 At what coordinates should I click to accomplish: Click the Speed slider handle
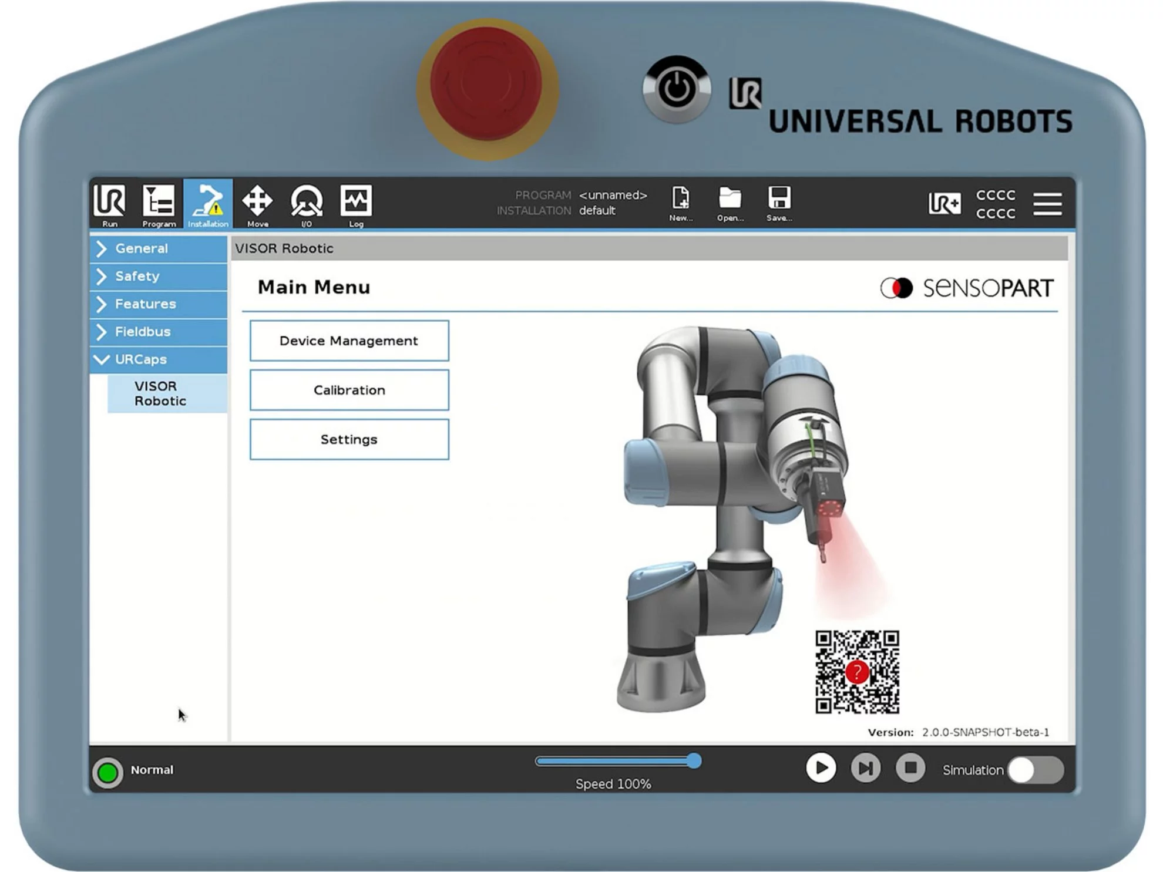(694, 761)
